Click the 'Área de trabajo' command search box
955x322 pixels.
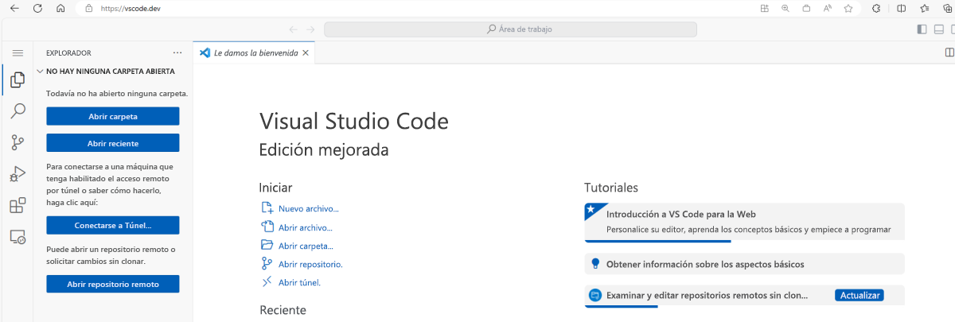point(510,29)
